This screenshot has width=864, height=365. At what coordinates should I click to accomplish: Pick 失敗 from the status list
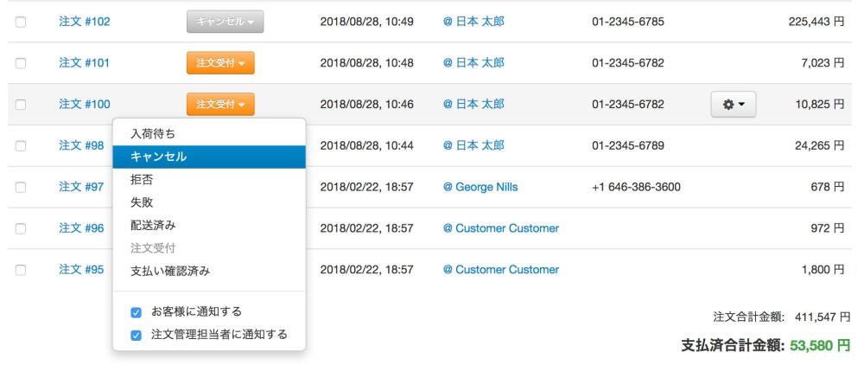(142, 202)
